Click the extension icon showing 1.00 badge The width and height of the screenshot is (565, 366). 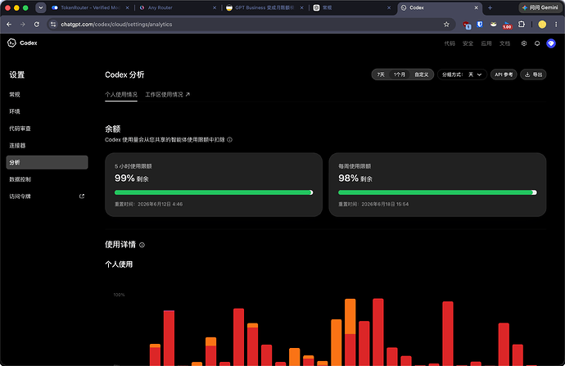click(507, 25)
